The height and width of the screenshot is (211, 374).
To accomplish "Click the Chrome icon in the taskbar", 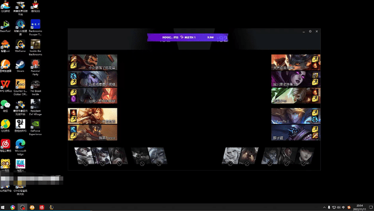I will tap(13, 207).
